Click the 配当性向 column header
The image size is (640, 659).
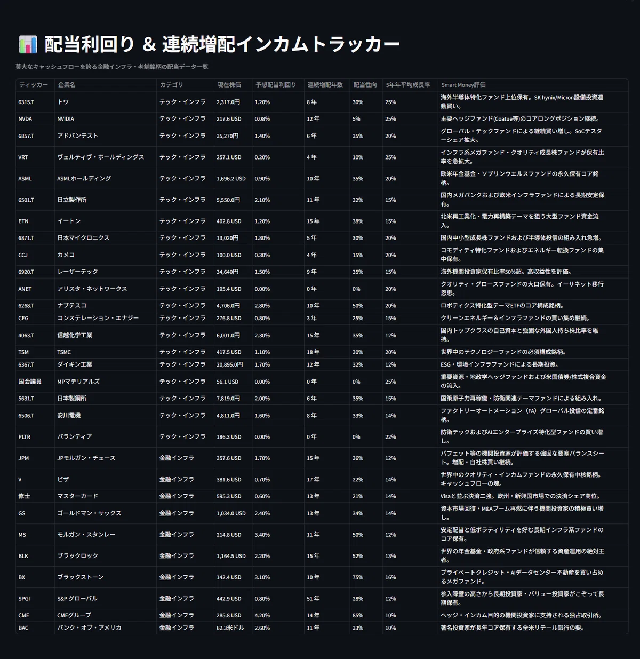366,85
